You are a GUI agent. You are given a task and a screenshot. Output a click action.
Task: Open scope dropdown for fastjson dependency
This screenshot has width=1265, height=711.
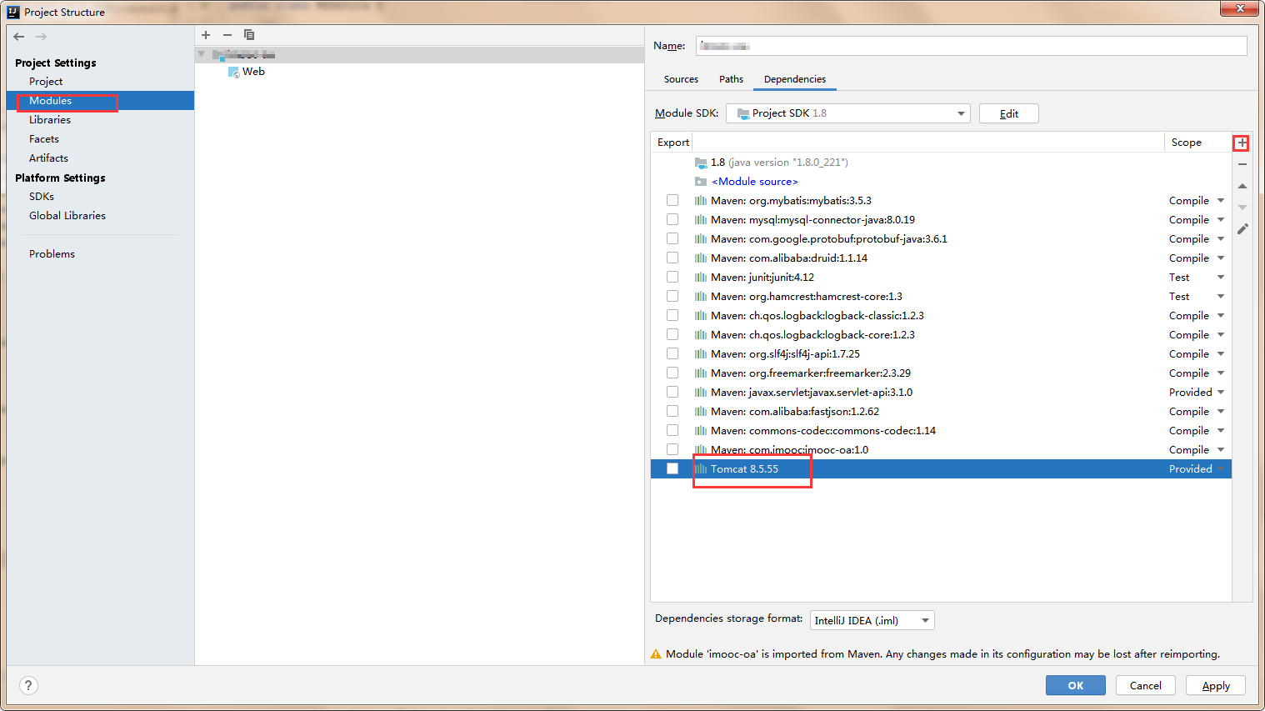point(1221,412)
